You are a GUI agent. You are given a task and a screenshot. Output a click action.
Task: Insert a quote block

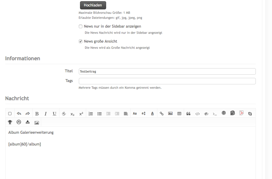coord(188,113)
